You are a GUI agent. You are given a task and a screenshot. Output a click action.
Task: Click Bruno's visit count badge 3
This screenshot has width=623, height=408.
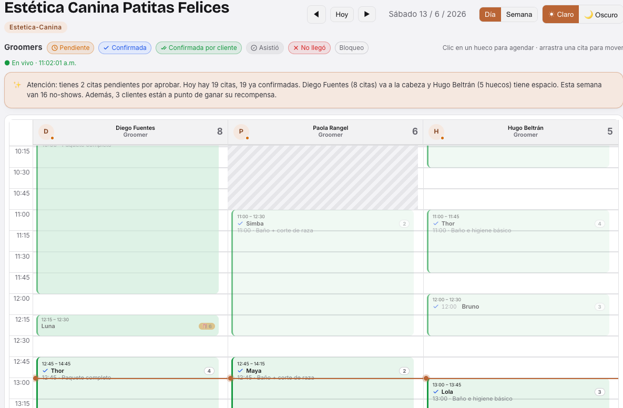pyautogui.click(x=599, y=307)
